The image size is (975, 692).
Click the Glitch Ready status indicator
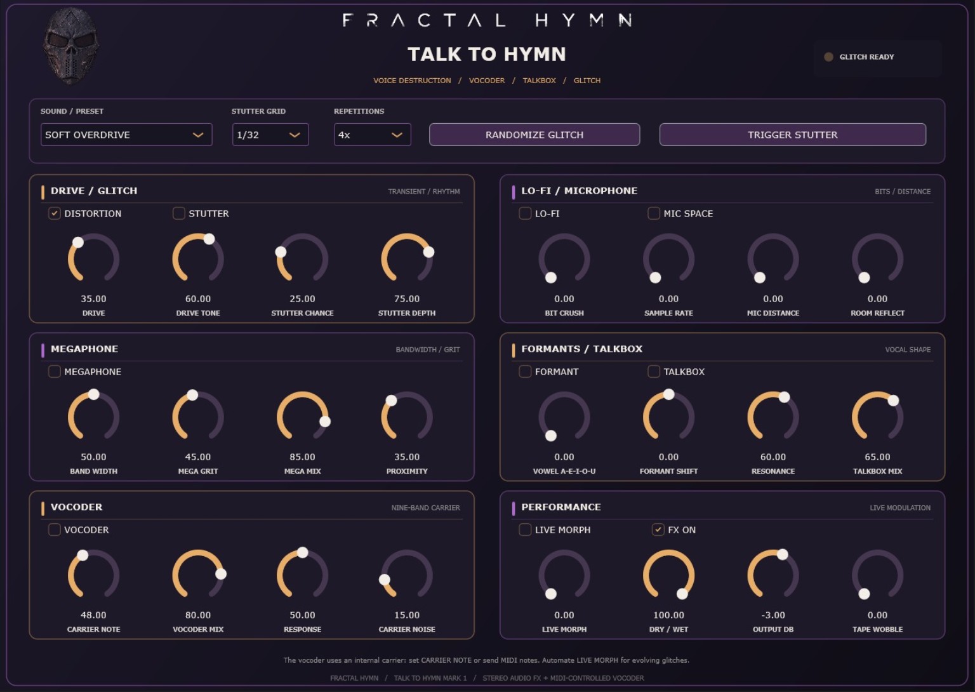point(877,57)
